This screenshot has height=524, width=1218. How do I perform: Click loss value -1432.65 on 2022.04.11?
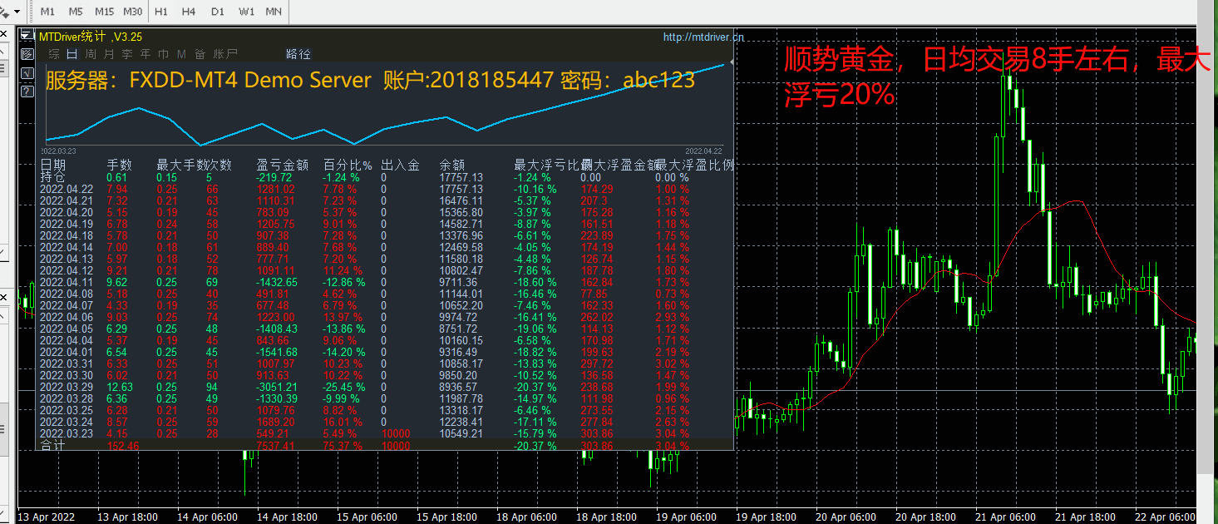tap(277, 282)
